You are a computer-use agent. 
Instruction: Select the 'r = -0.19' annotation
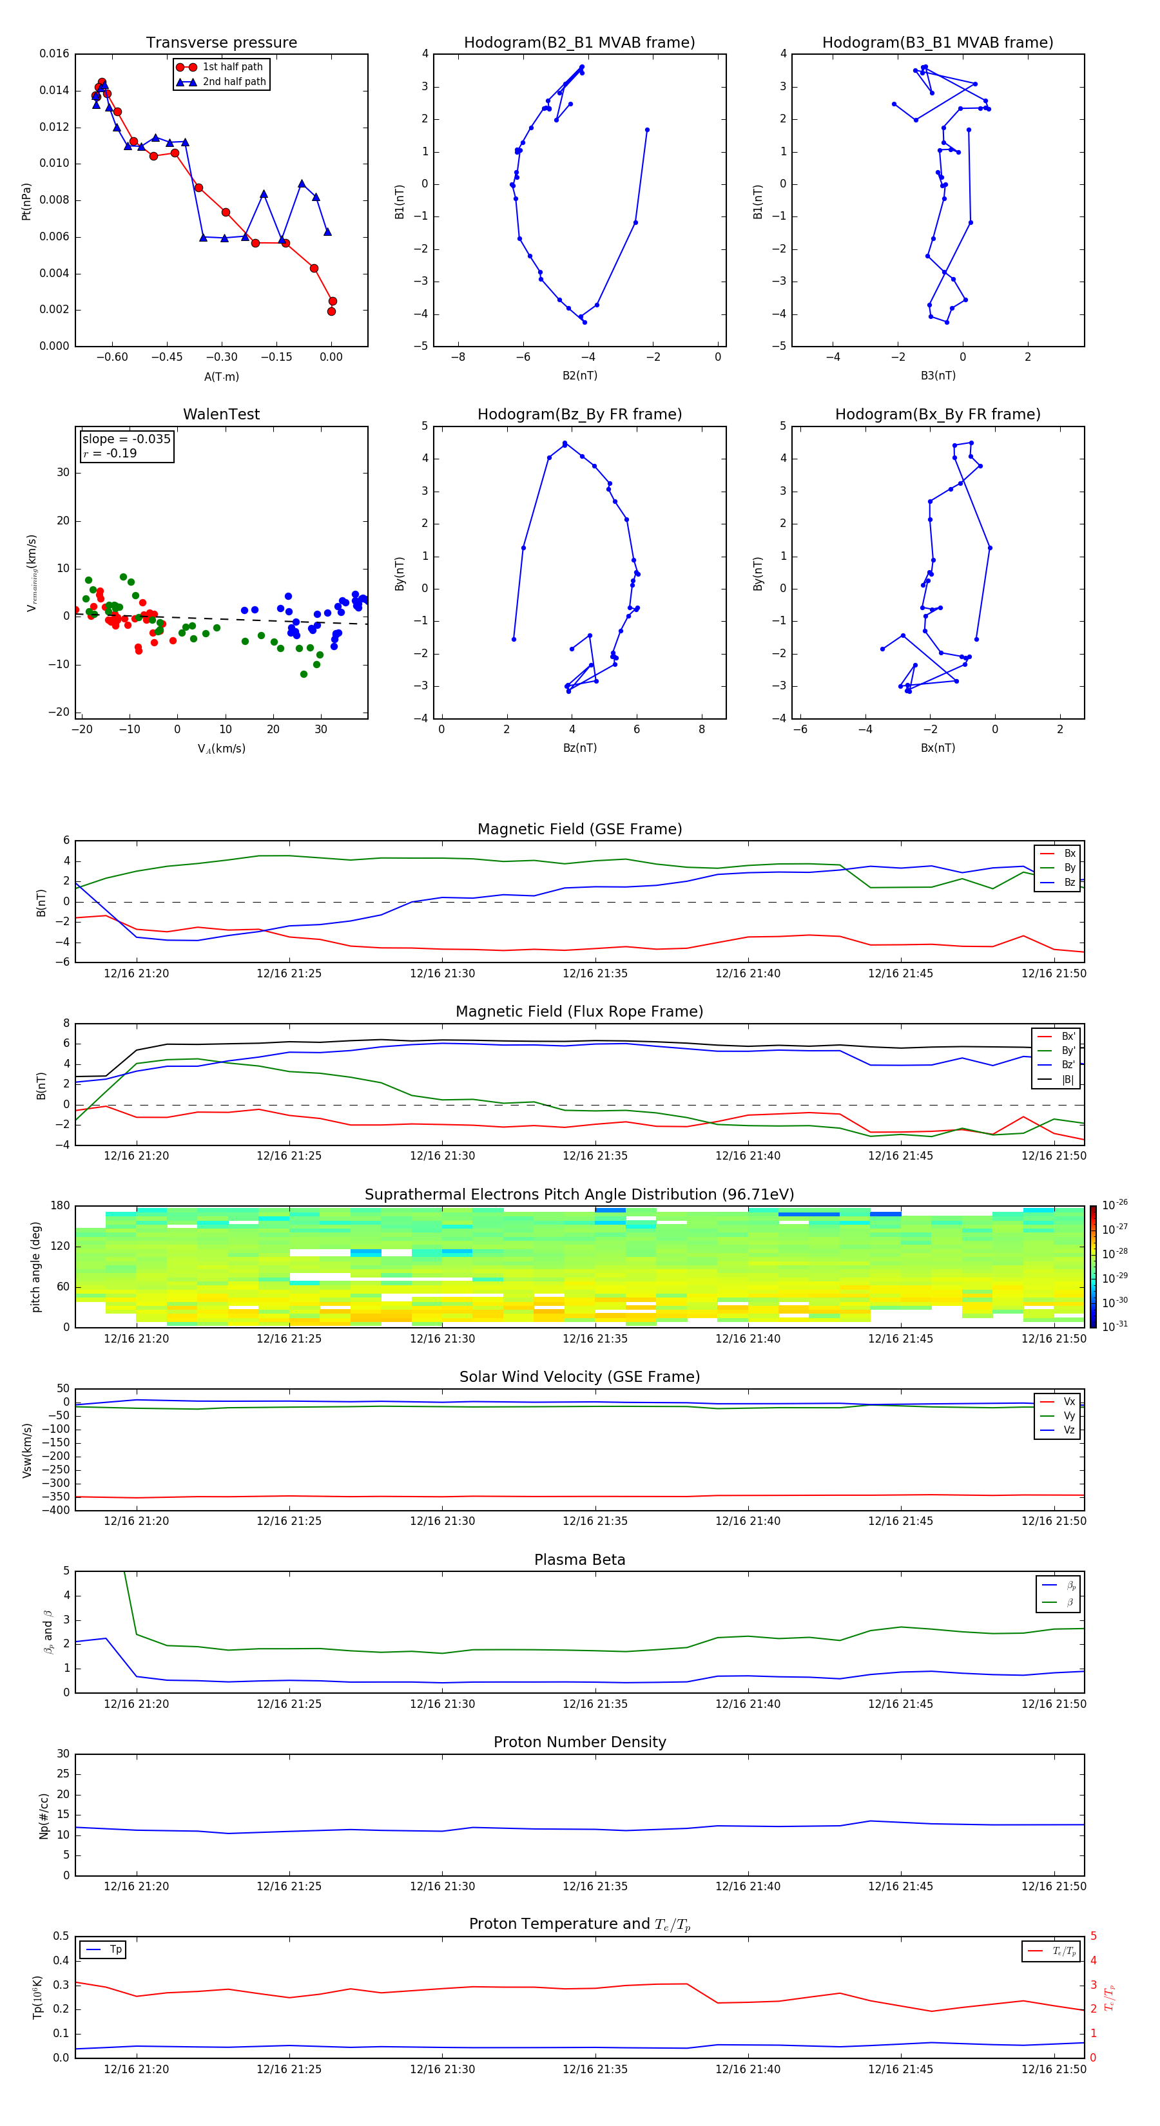pos(110,453)
